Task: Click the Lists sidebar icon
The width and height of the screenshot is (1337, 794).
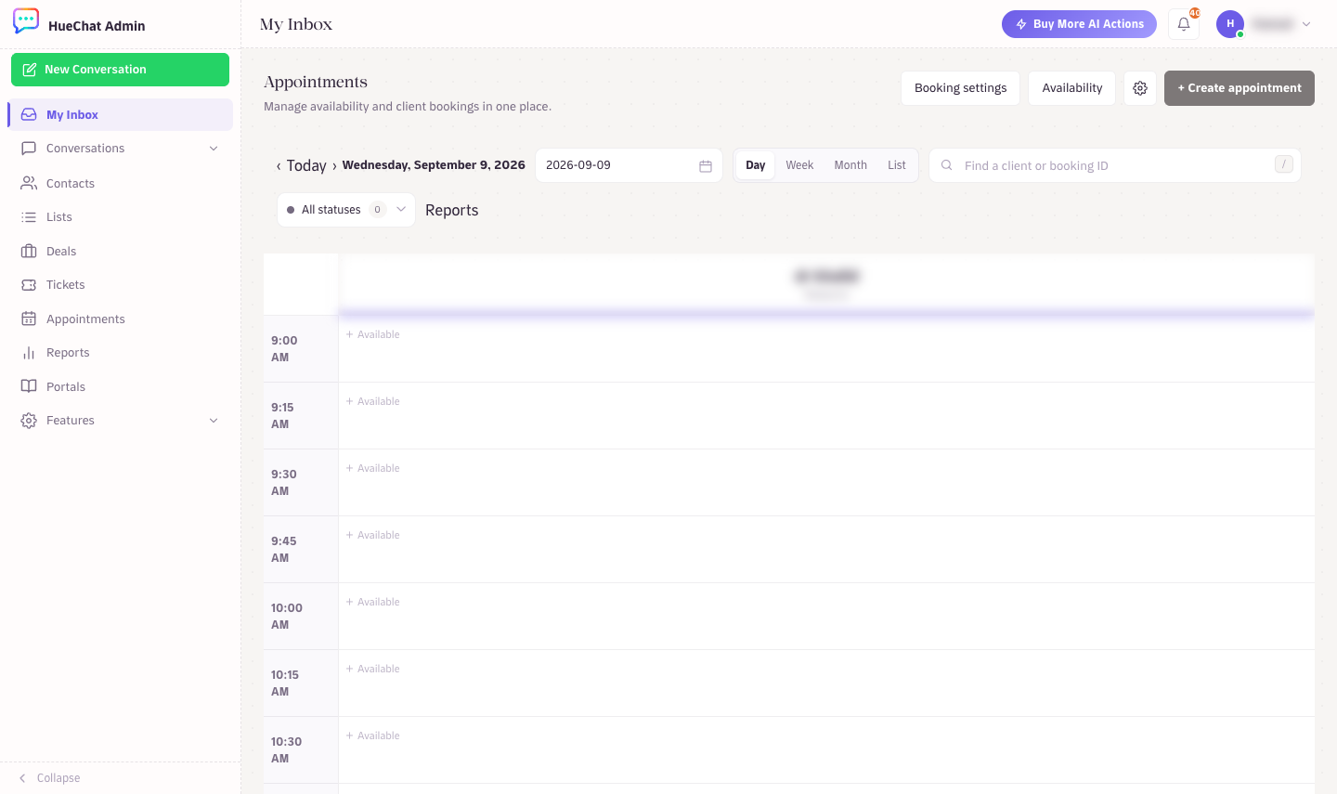Action: click(29, 217)
